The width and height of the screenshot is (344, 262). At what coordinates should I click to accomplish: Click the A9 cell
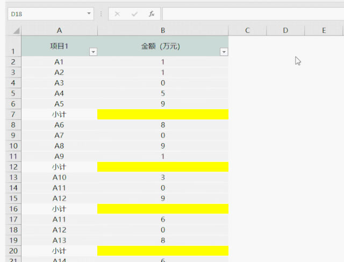tap(59, 157)
